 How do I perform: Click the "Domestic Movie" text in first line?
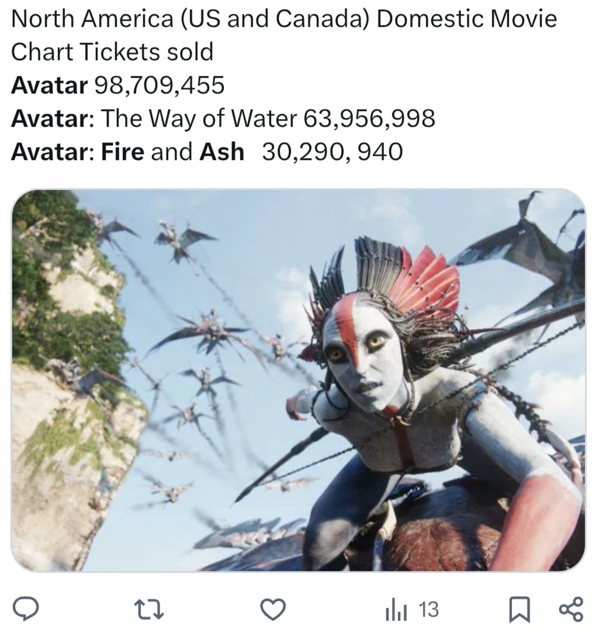pyautogui.click(x=466, y=19)
